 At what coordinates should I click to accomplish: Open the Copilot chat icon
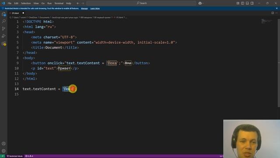(200, 3)
